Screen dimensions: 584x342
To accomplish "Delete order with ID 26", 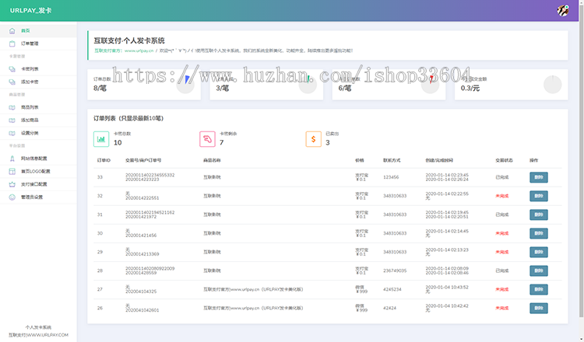I will click(x=539, y=308).
